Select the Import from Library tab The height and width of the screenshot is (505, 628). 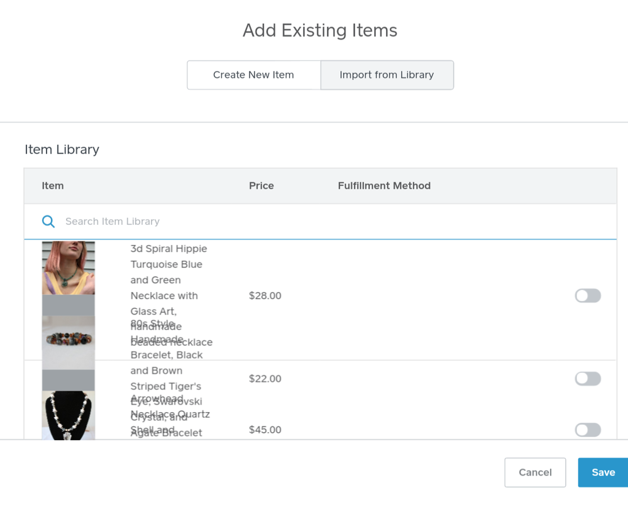[387, 75]
